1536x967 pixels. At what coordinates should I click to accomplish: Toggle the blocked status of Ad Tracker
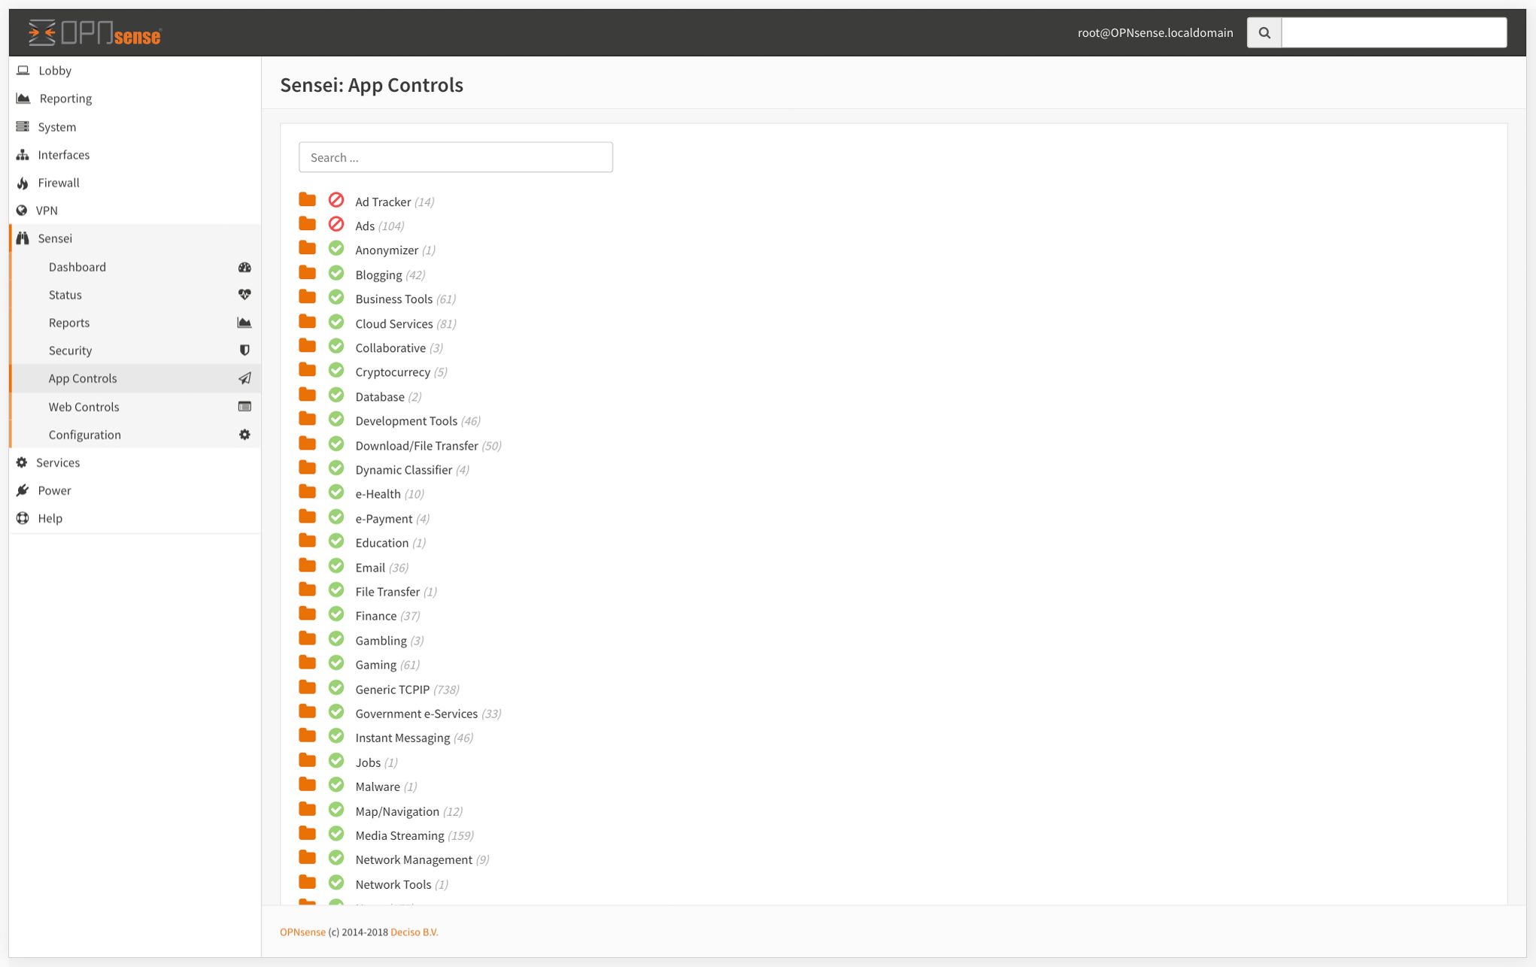[336, 200]
